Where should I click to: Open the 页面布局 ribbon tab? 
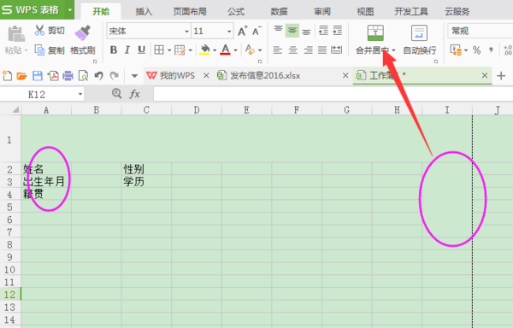point(190,11)
